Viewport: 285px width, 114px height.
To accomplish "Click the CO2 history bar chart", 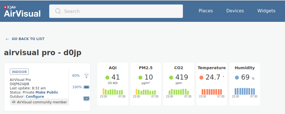I will point(179,92).
